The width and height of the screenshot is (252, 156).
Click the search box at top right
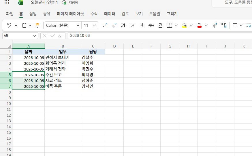232,3
